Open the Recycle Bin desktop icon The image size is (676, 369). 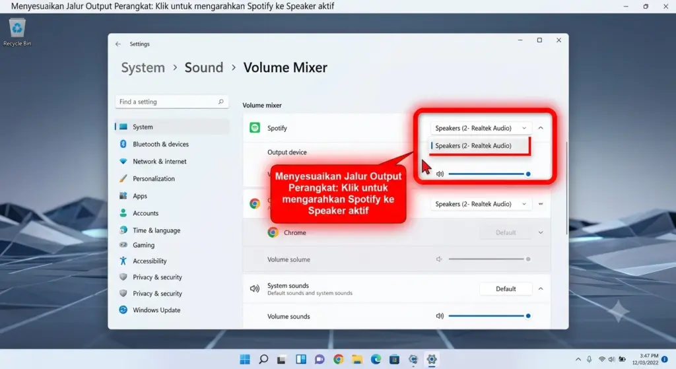point(17,32)
